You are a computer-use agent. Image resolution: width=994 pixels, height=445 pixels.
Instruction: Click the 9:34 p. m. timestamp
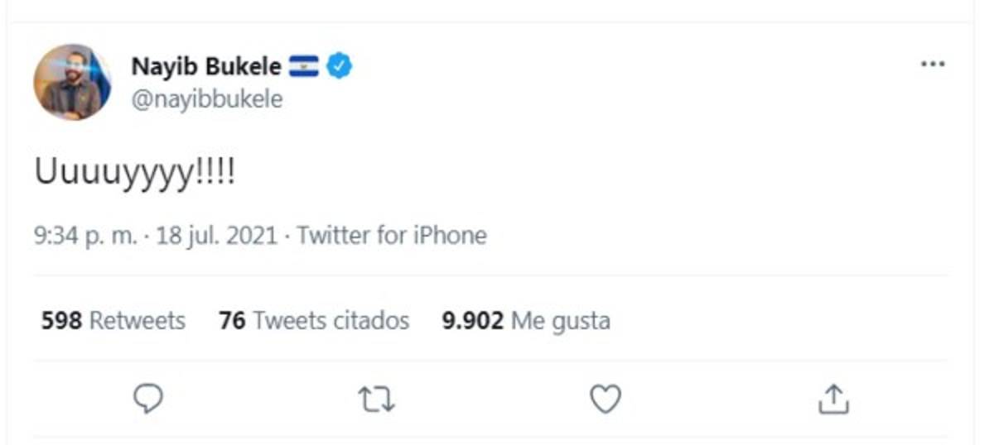click(x=84, y=236)
